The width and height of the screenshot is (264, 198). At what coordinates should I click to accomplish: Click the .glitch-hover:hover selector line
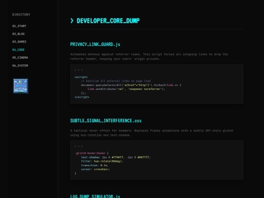pos(91,153)
